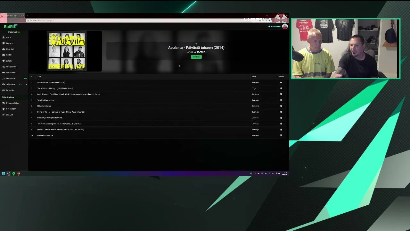Open the Loyalty trophy icon

click(4, 61)
